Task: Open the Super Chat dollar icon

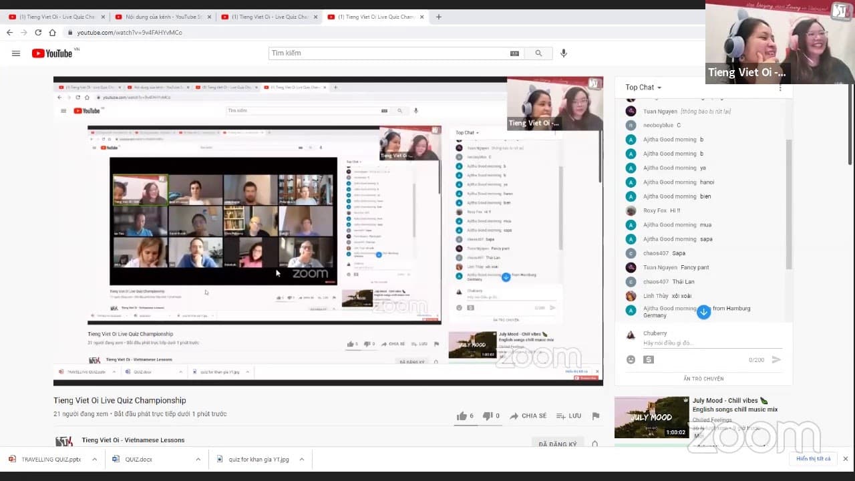Action: click(x=649, y=359)
